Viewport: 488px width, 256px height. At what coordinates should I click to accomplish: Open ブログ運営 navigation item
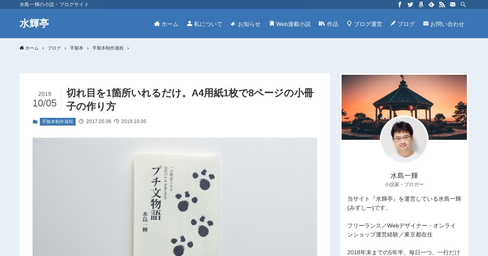[364, 24]
